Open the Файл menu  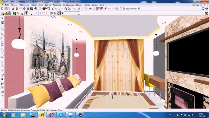[7, 5]
